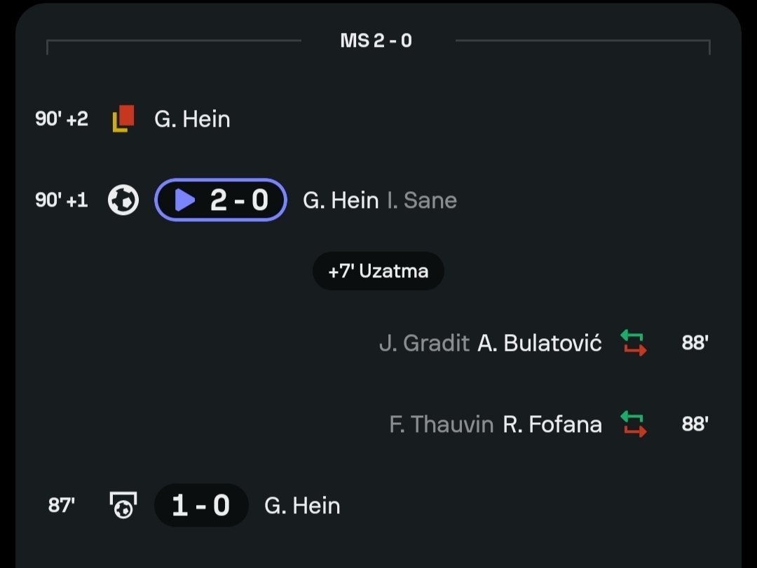Open J. Gradit substituted player
The image size is (757, 568).
pos(424,343)
